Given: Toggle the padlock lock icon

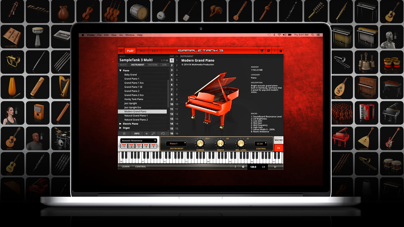Looking at the screenshot, I should pyautogui.click(x=281, y=51).
